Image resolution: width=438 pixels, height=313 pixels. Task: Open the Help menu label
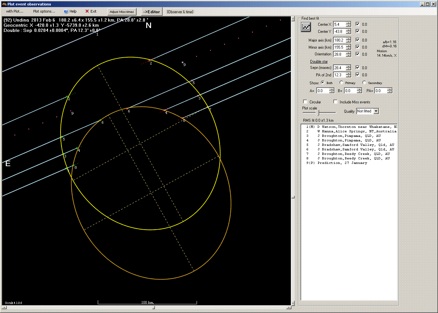[x=73, y=11]
